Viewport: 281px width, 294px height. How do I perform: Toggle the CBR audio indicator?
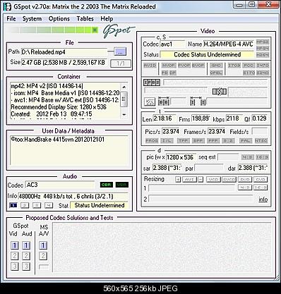pos(107,185)
